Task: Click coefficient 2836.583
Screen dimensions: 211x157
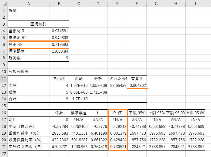Action: tap(60, 133)
